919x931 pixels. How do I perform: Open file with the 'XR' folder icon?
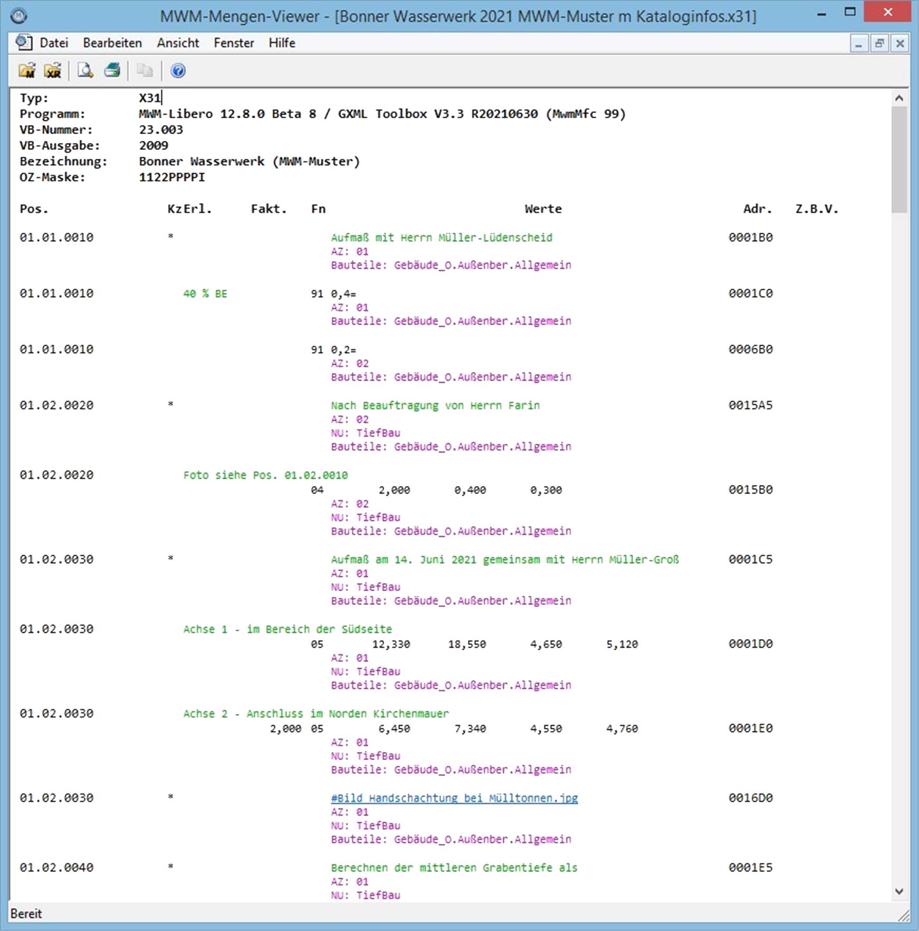(53, 71)
